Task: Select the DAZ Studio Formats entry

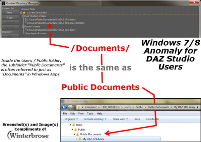Action: tap(35, 16)
